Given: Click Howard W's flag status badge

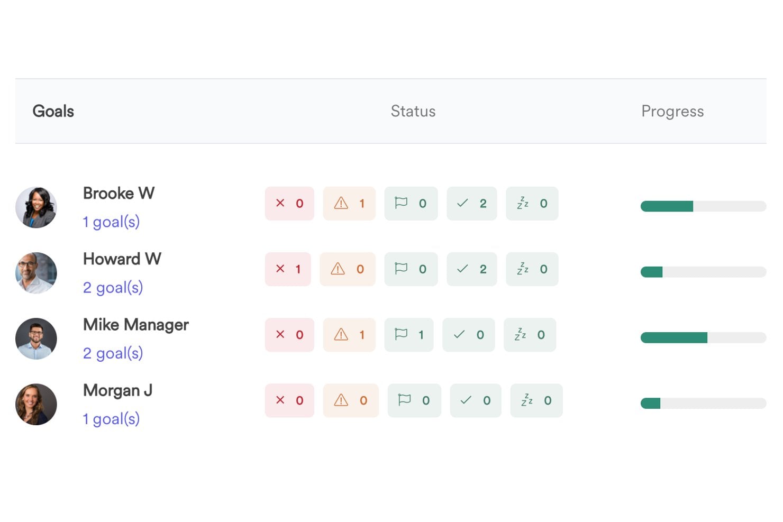Looking at the screenshot, I should pyautogui.click(x=411, y=269).
